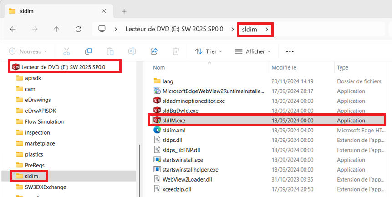Expand chevron after Lecteur de DVD breadcrumb

pos(233,30)
